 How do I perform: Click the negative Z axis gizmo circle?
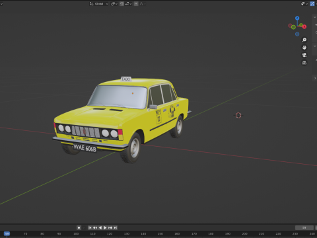click(297, 34)
